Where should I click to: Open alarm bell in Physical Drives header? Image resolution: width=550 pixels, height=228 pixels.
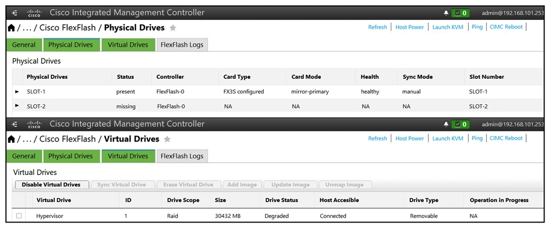click(x=446, y=13)
